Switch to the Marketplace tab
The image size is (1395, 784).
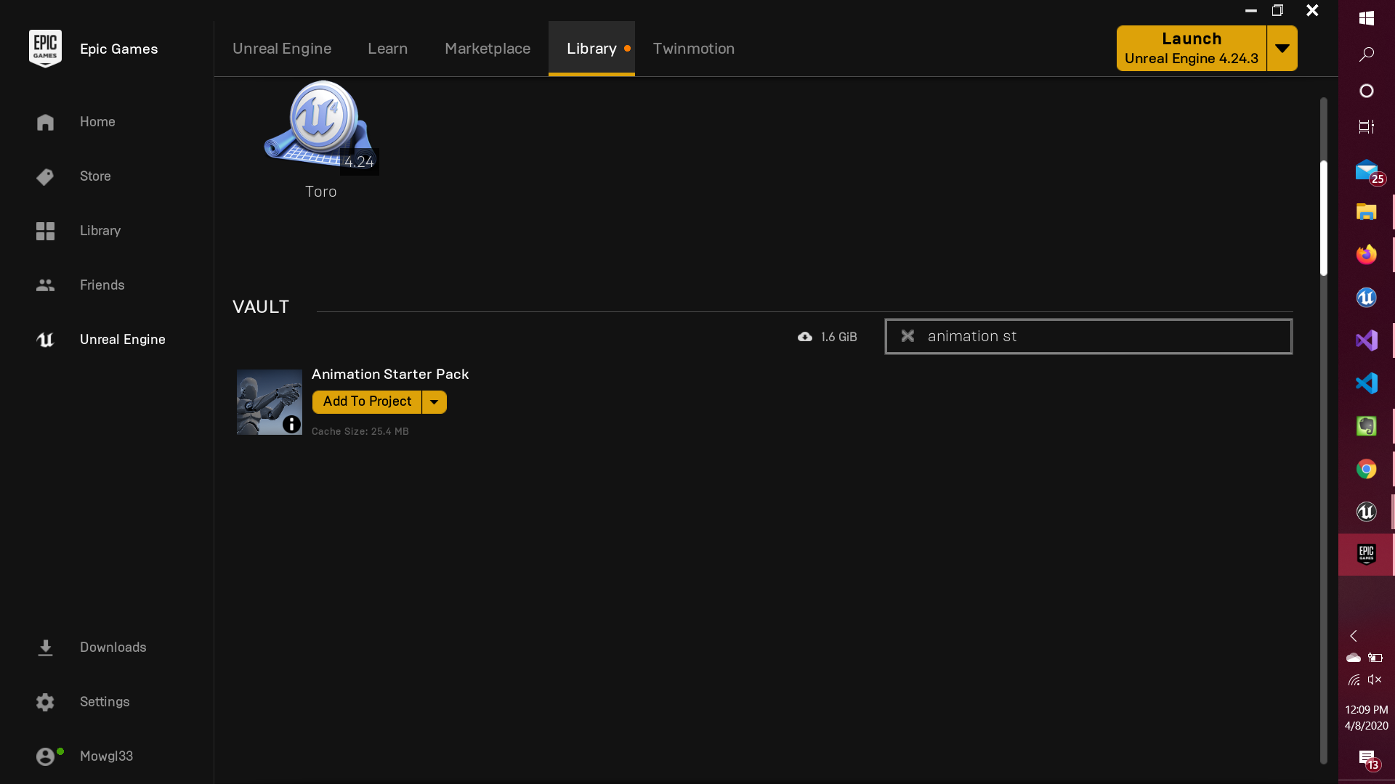click(x=488, y=49)
